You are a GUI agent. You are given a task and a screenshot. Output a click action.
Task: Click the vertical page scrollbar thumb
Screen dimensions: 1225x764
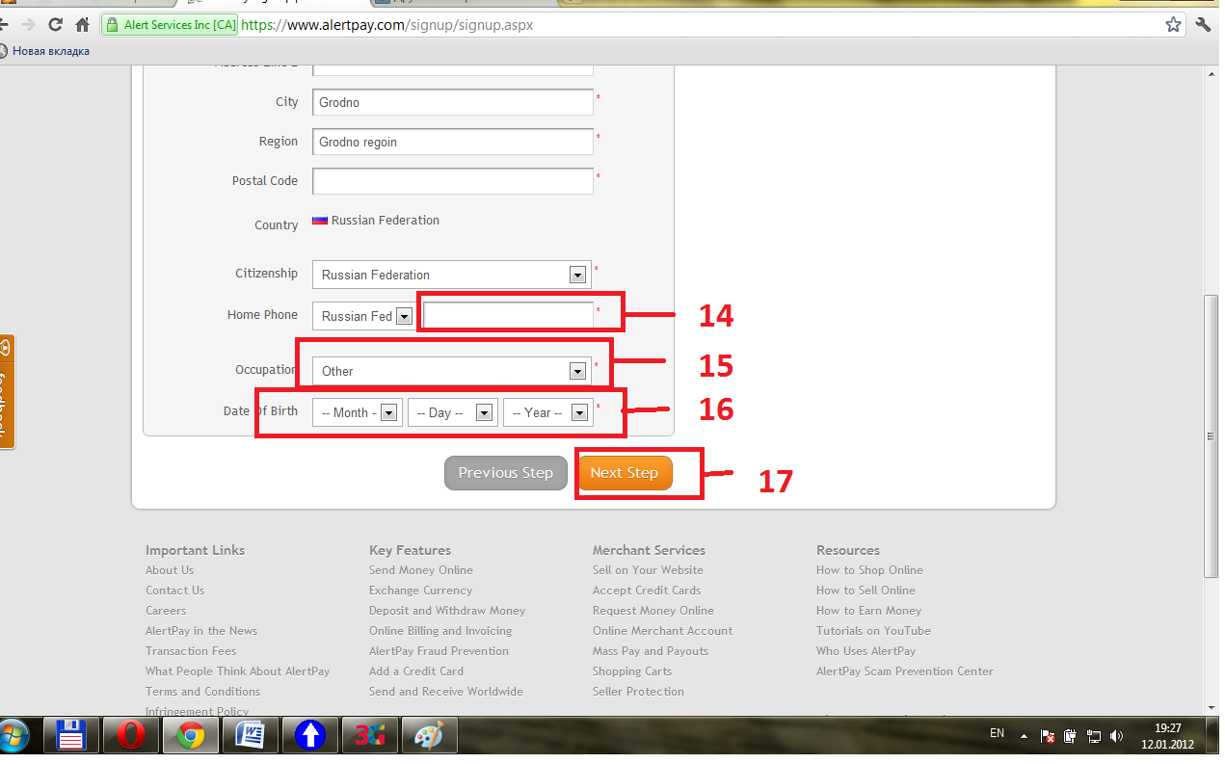click(1212, 436)
